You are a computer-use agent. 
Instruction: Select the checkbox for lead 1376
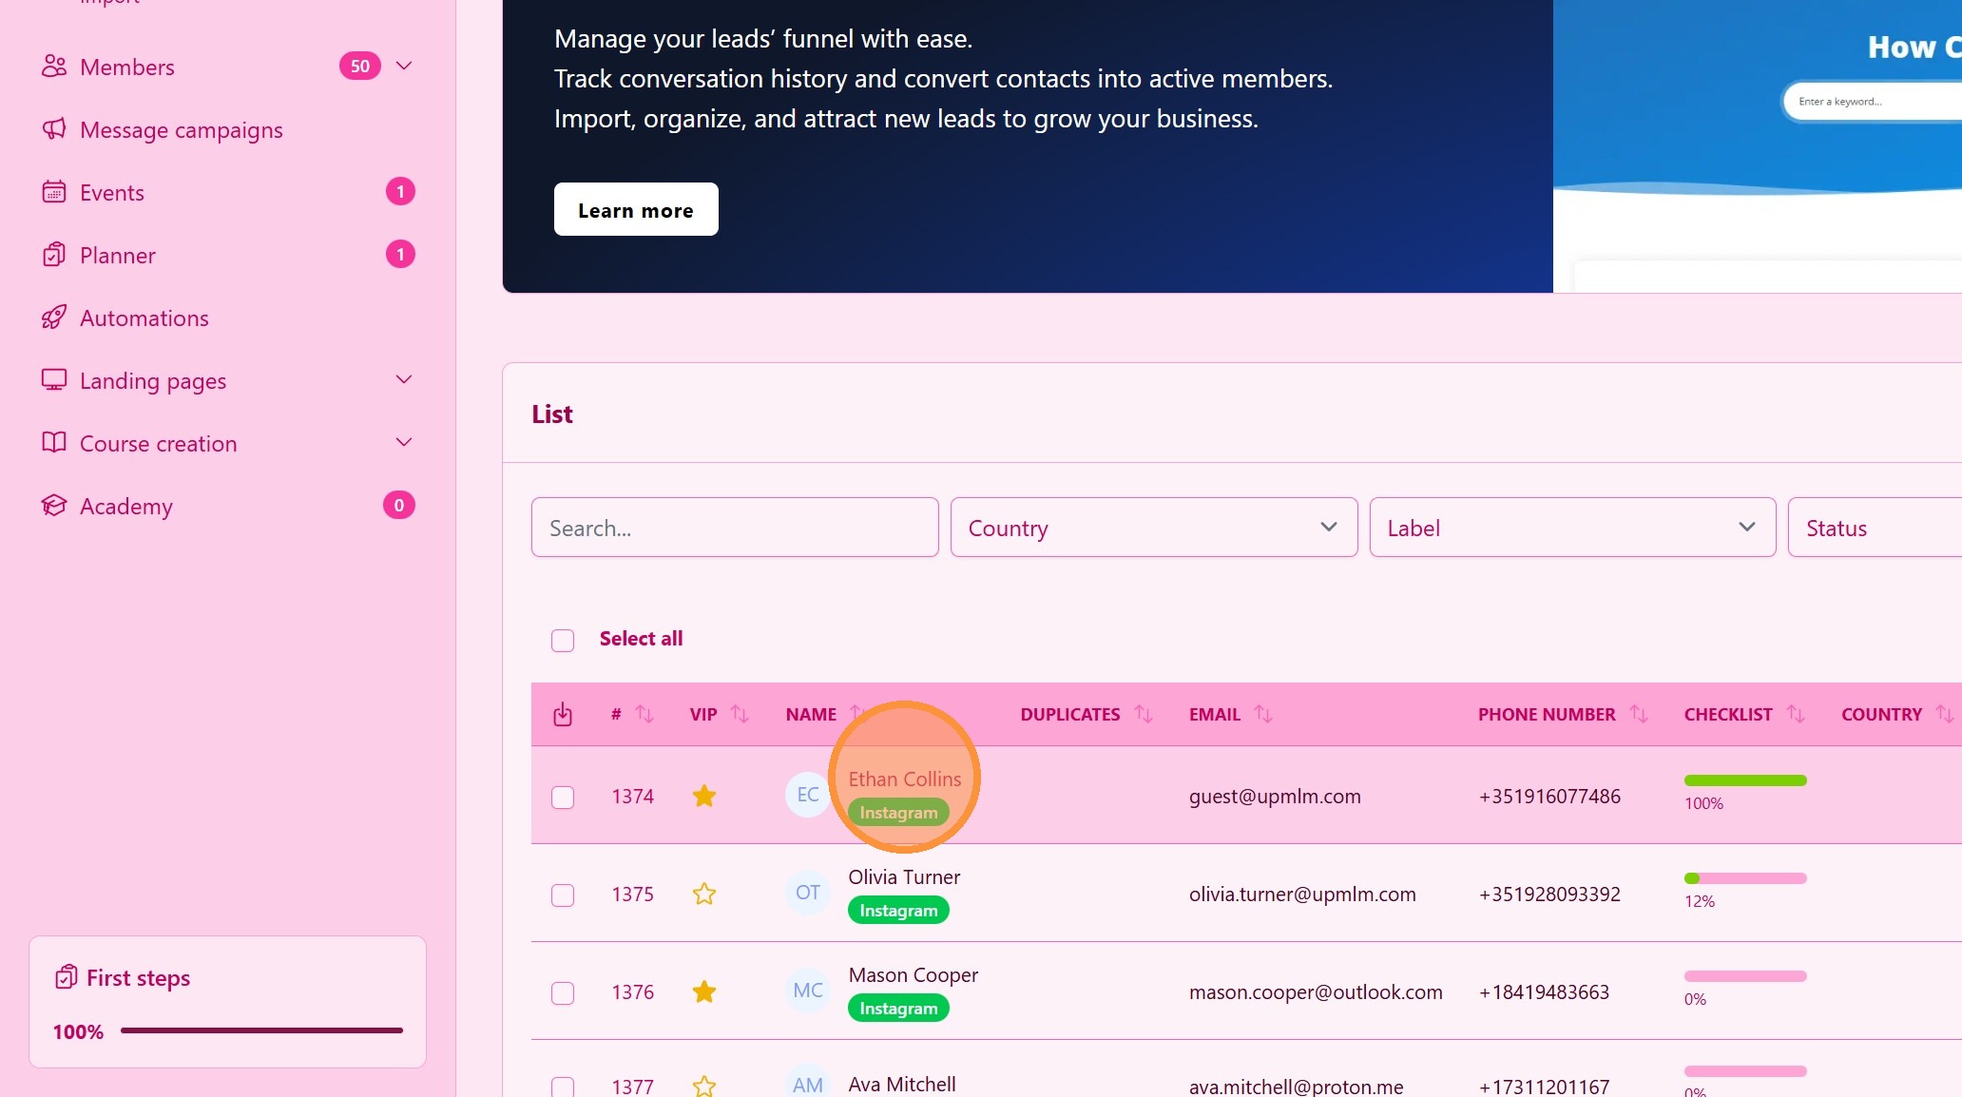(563, 992)
